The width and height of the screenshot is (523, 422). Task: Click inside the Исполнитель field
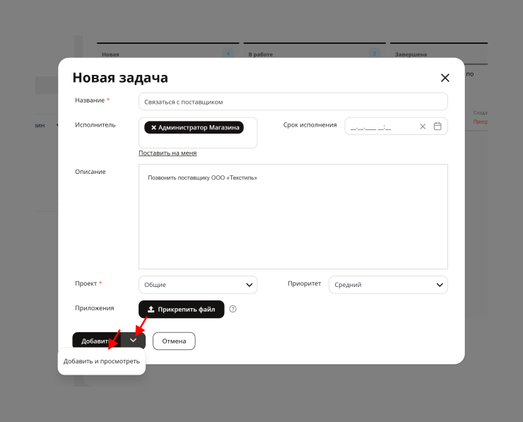198,132
